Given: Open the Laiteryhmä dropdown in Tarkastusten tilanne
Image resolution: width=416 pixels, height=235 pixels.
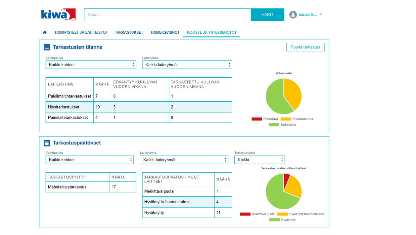Looking at the screenshot, I should point(187,65).
